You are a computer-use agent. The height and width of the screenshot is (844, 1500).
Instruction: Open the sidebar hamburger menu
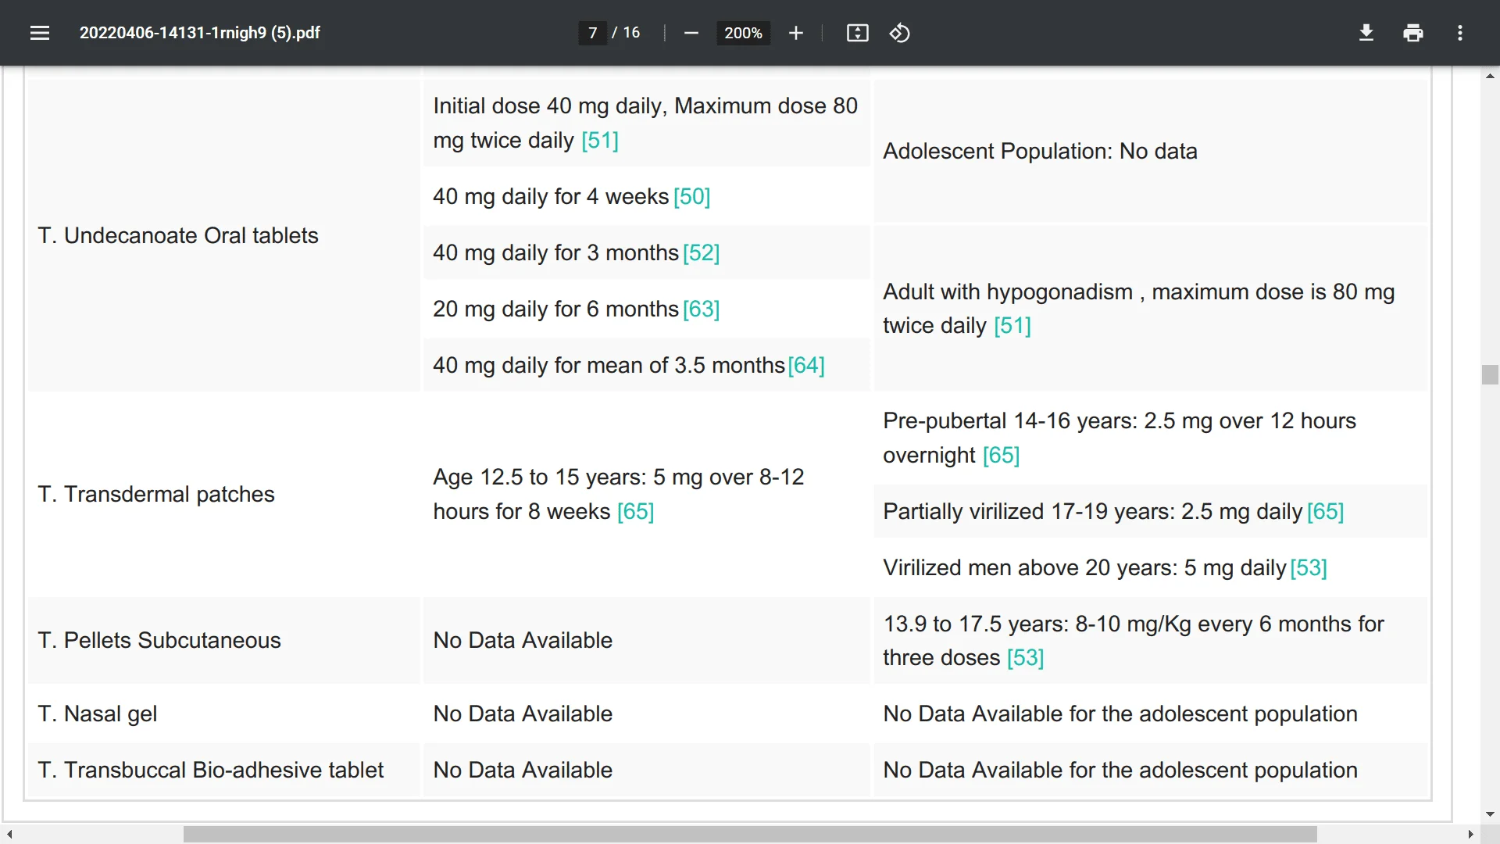click(x=40, y=33)
